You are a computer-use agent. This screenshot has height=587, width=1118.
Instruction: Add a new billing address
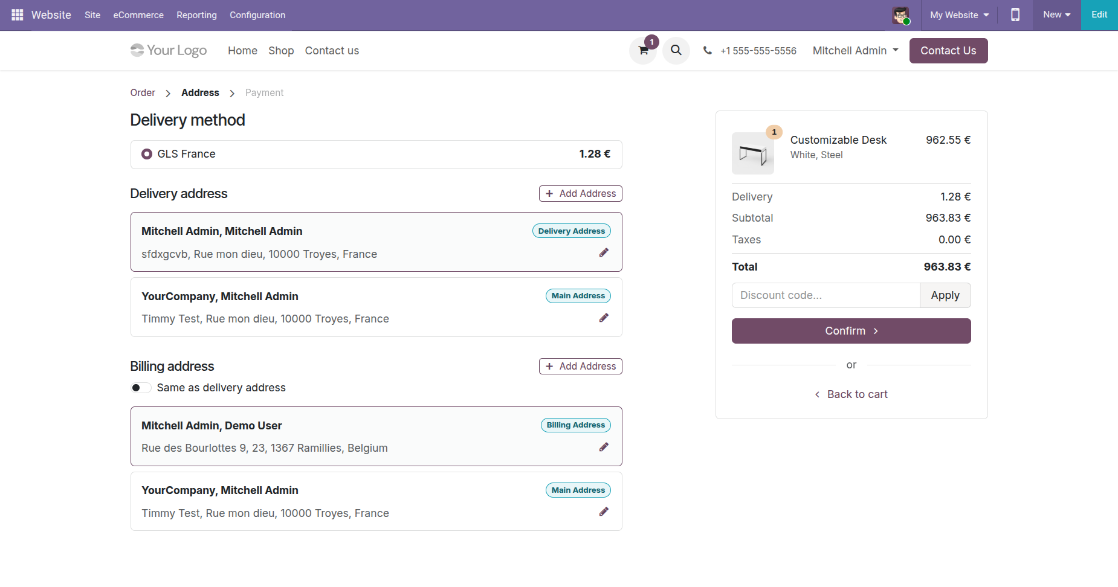tap(581, 366)
